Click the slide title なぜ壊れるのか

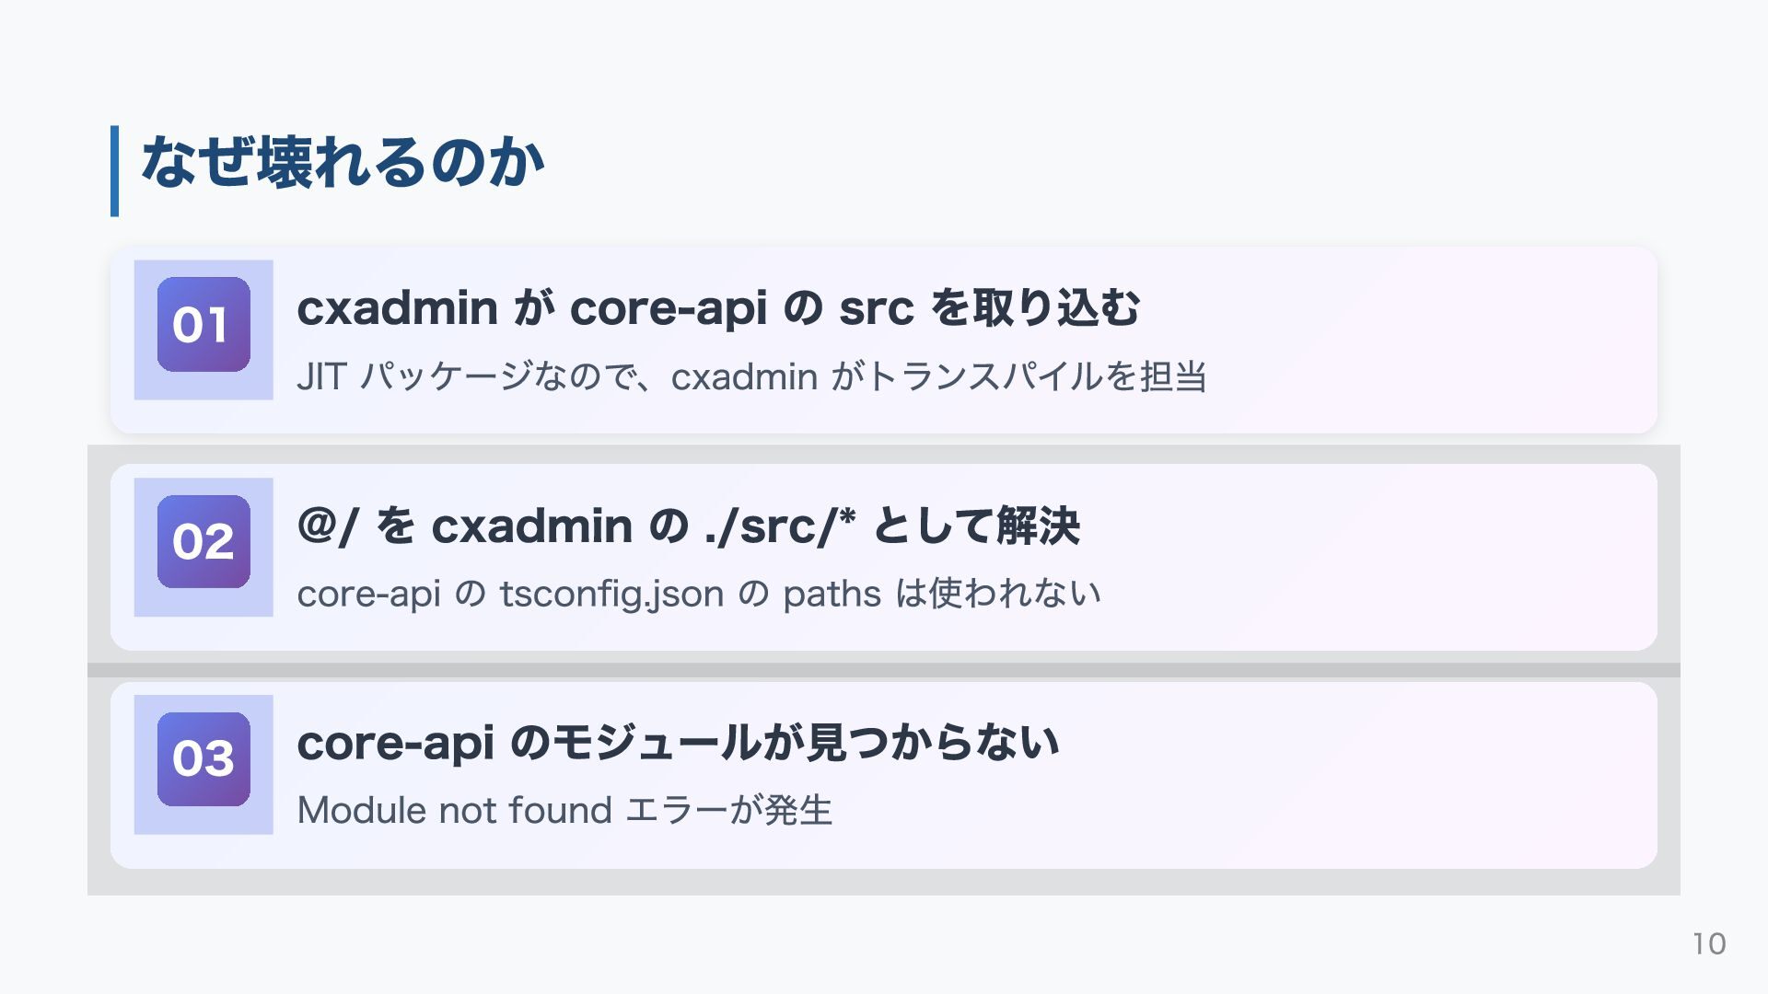pos(343,164)
